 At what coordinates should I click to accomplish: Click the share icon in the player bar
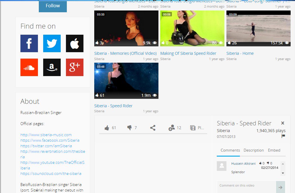[153, 128]
